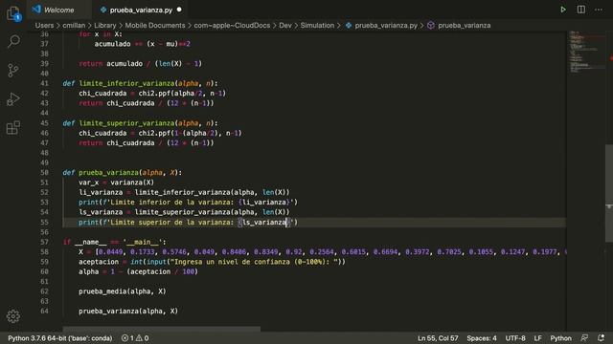
Task: Click line number 57 in the gutter
Action: [x=44, y=242]
